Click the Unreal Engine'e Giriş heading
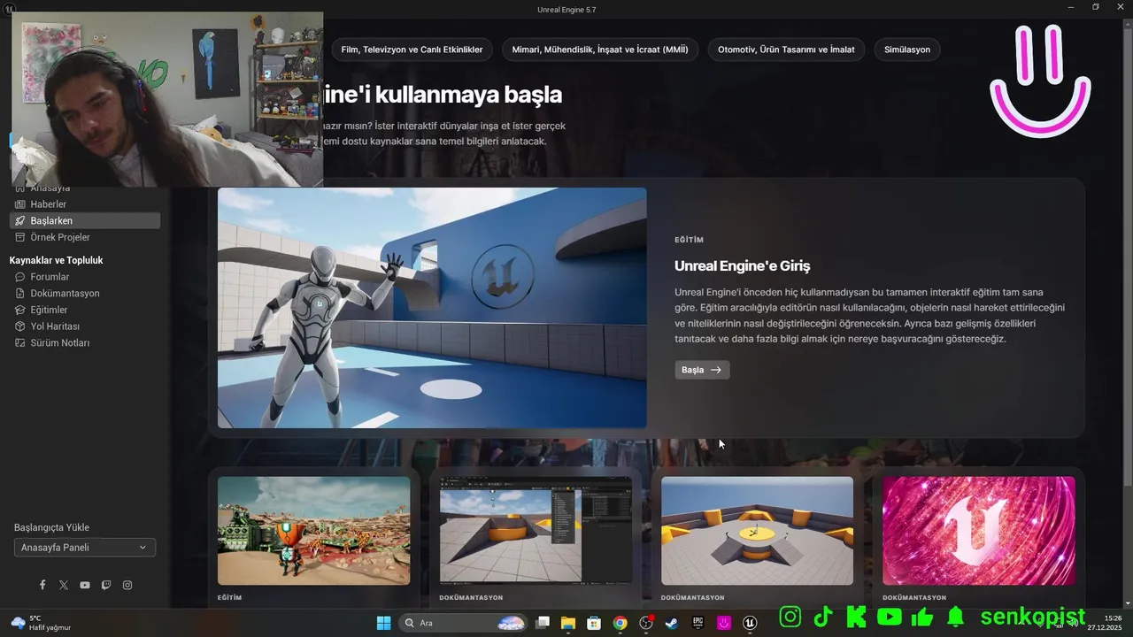 [x=742, y=265]
